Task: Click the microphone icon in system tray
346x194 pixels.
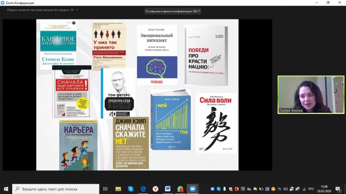Action: point(224,189)
